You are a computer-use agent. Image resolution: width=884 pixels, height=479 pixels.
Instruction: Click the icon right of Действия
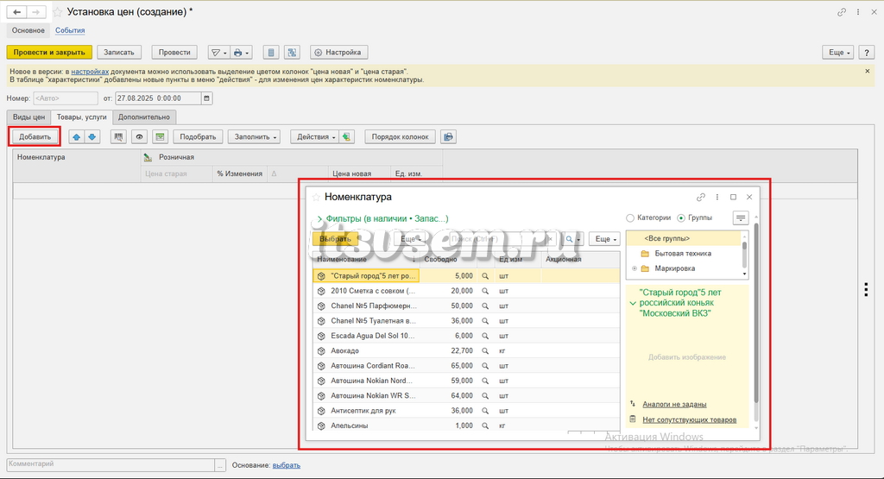pos(347,137)
